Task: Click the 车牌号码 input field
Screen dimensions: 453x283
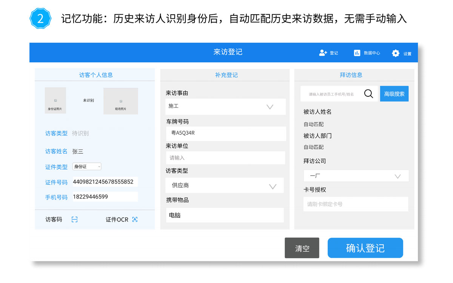Action: 225,133
